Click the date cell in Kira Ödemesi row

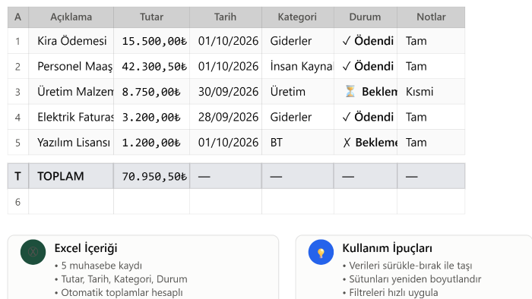[226, 41]
